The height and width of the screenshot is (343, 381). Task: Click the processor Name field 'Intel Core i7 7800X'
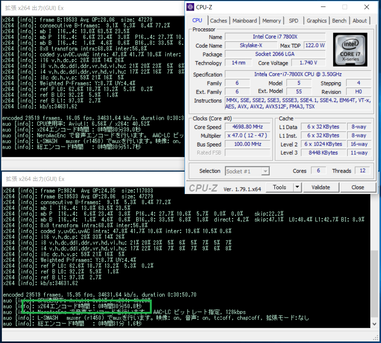[275, 37]
